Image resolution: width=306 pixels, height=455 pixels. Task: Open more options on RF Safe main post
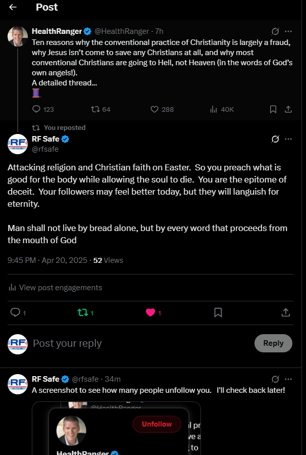(288, 139)
